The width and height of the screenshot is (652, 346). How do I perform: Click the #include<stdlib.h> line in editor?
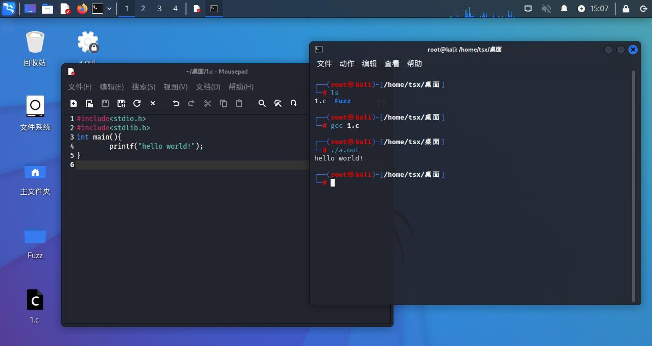(x=113, y=128)
